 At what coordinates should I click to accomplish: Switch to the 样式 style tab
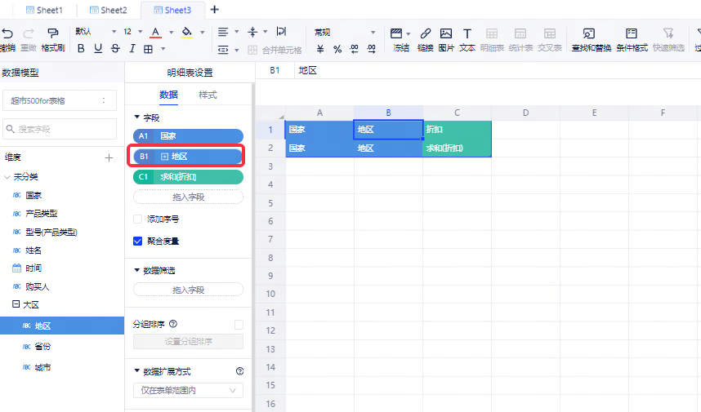208,95
